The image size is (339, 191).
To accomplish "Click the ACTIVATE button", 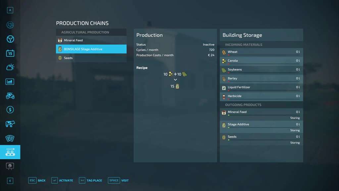I will [62, 180].
